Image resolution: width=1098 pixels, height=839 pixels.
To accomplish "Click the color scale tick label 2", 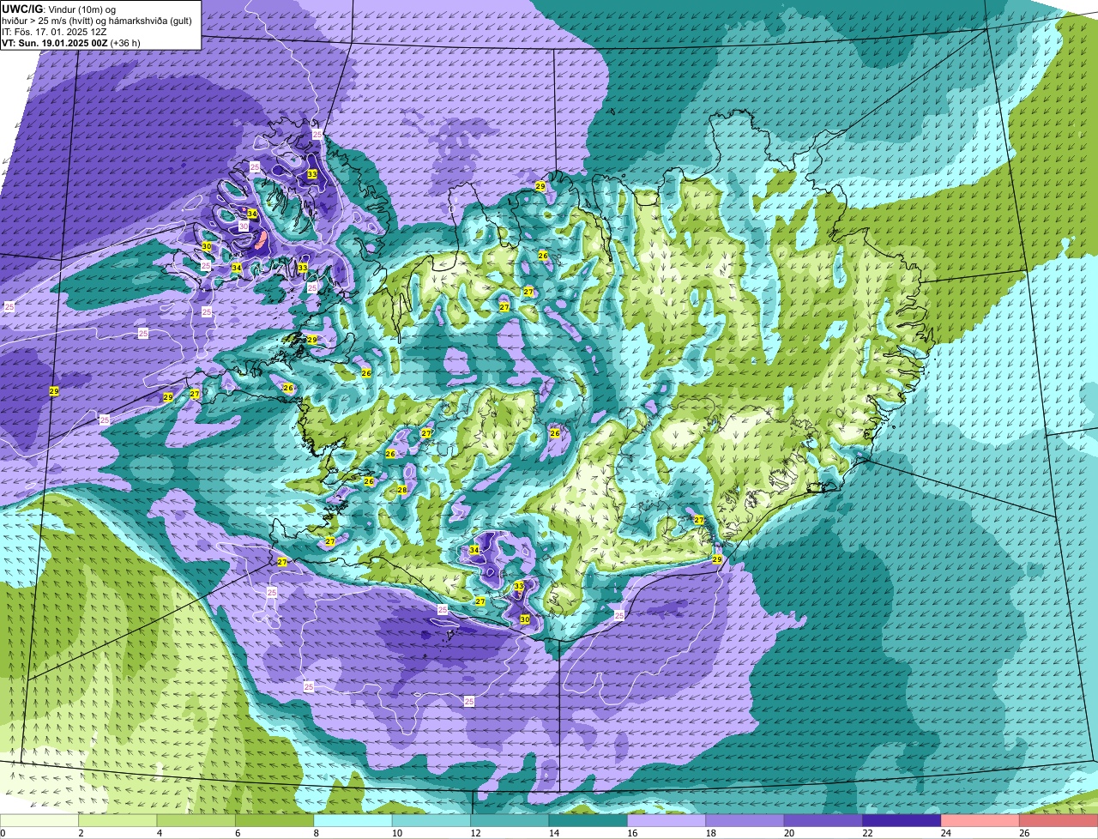I will click(80, 833).
